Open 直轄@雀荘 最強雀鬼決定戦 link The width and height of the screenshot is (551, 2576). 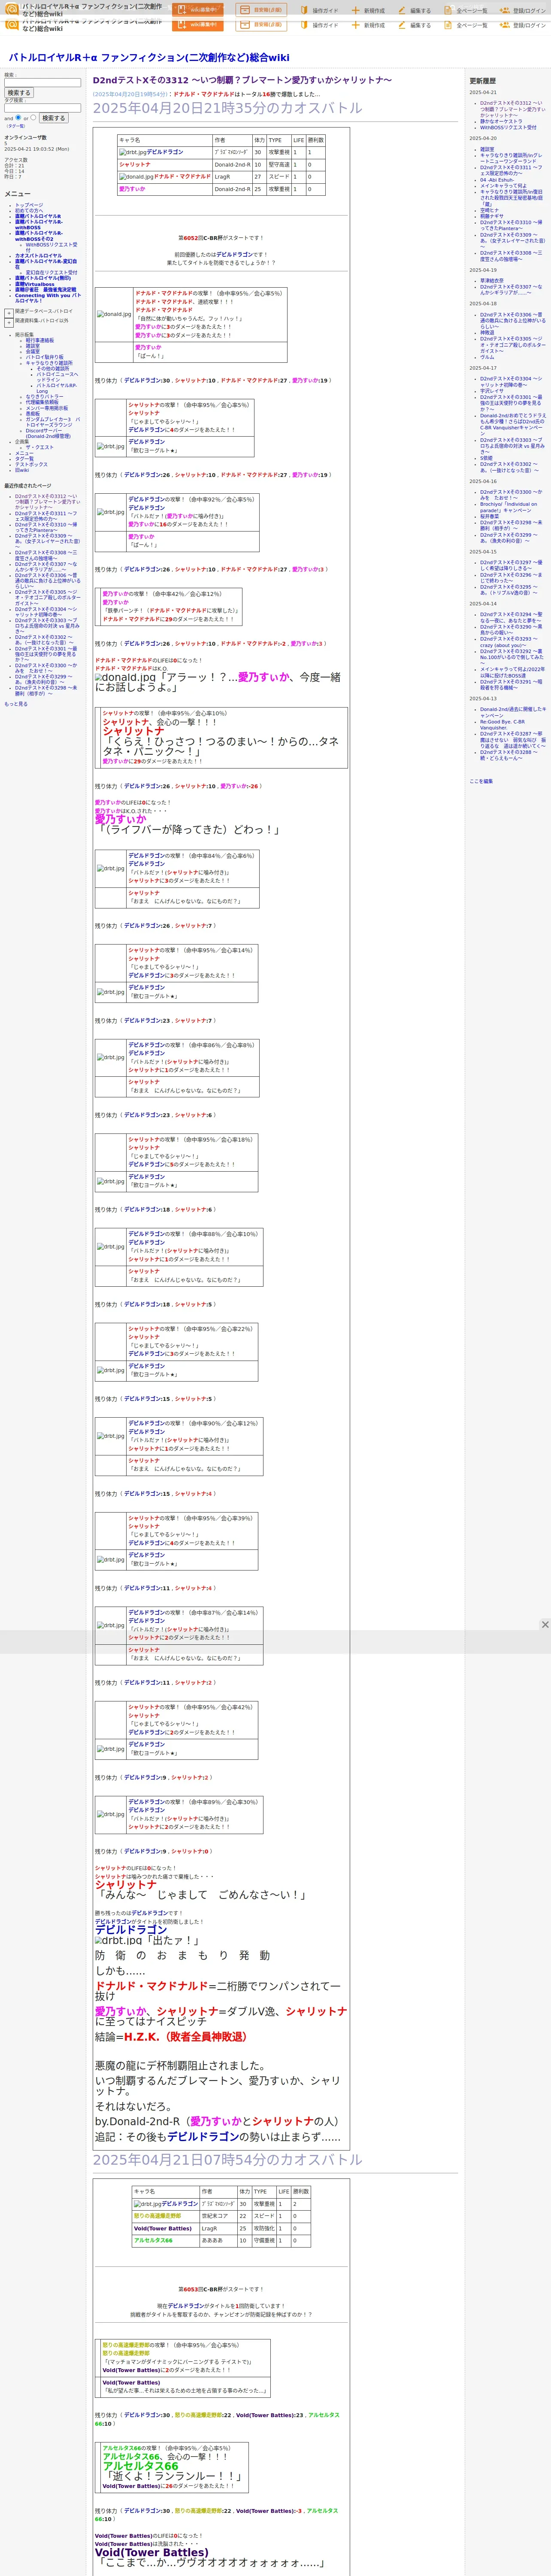45,290
